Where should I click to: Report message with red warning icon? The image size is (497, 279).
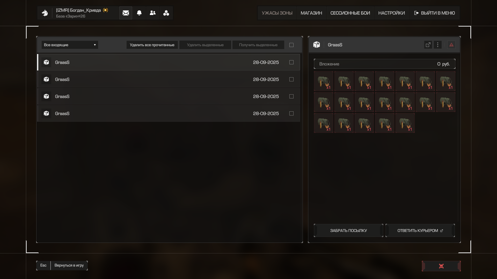[451, 45]
